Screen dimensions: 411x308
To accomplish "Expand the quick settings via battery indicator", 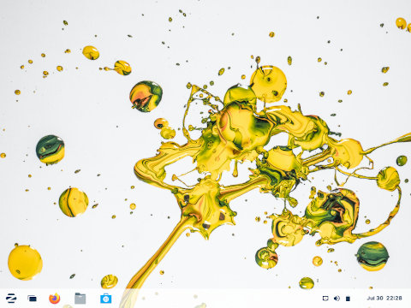I will (x=348, y=299).
